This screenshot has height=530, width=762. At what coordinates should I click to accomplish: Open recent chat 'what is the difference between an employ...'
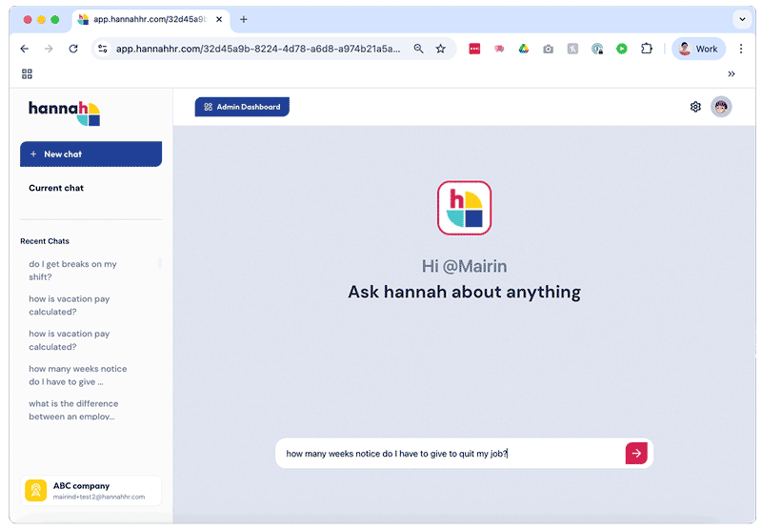click(x=73, y=410)
